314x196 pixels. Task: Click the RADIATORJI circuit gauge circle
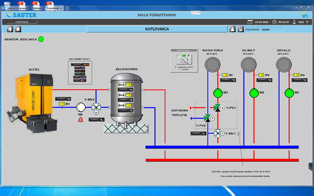coord(212,65)
